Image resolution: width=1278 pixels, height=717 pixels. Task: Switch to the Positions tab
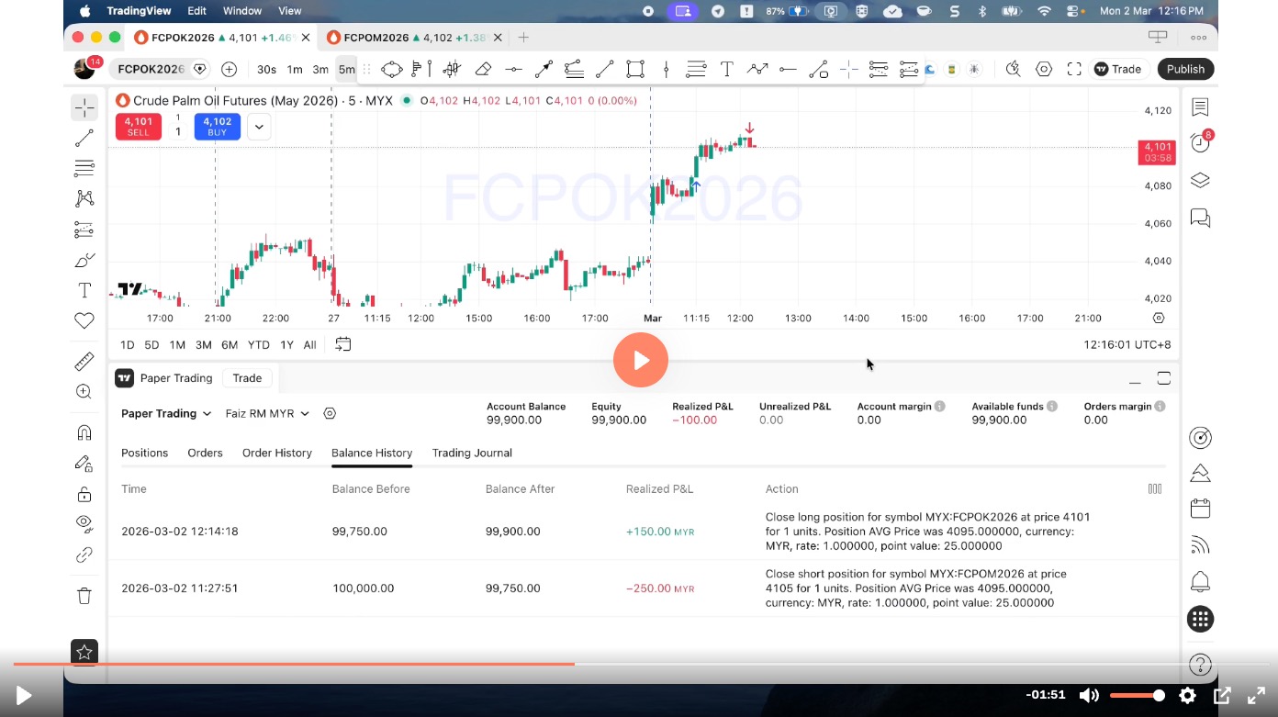[145, 453]
